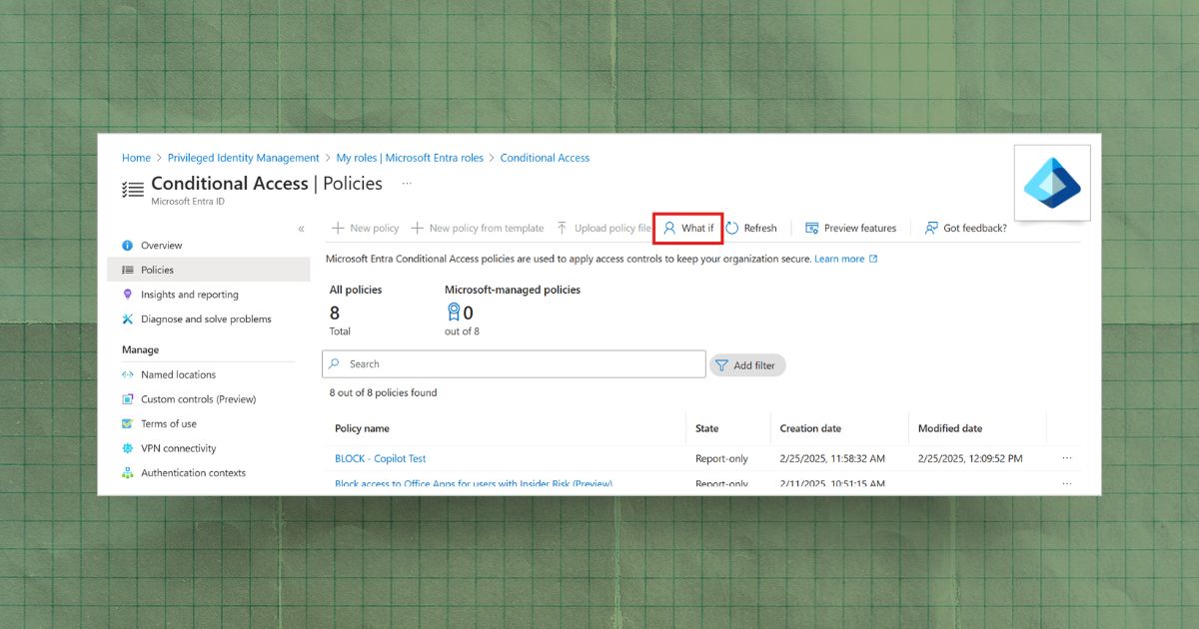
Task: Click the New policy plus icon
Action: point(338,228)
